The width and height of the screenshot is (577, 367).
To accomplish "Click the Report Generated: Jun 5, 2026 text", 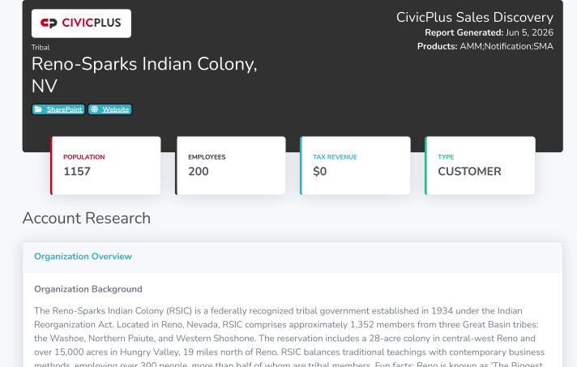I will click(x=489, y=32).
